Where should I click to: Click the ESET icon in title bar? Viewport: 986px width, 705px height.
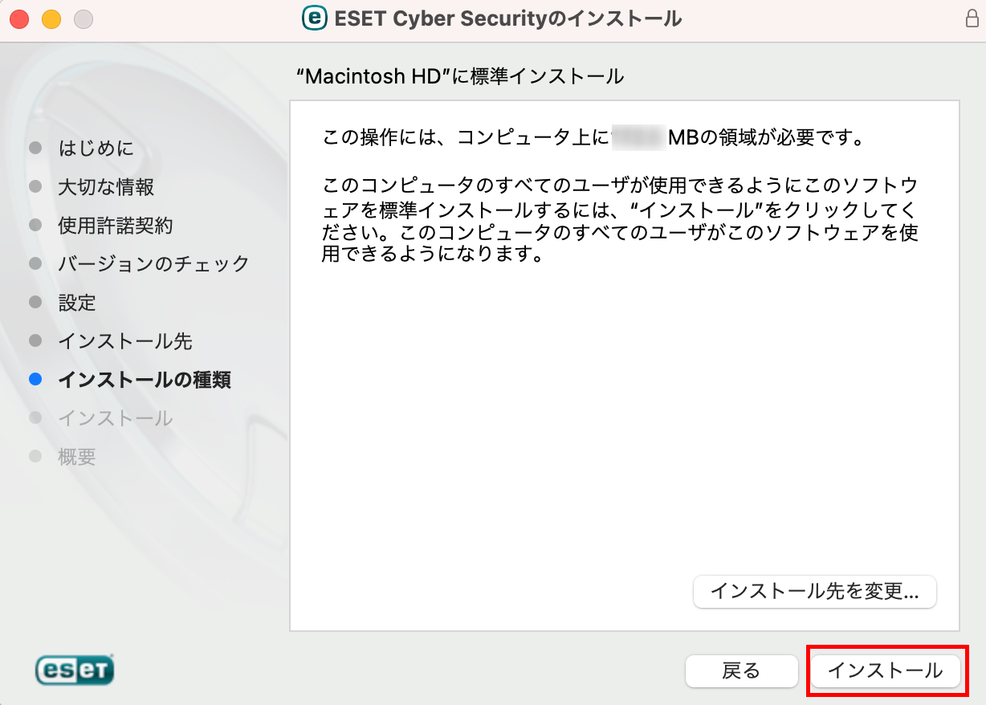click(314, 18)
